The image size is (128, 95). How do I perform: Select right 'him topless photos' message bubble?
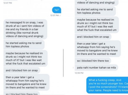[x=95, y=11]
